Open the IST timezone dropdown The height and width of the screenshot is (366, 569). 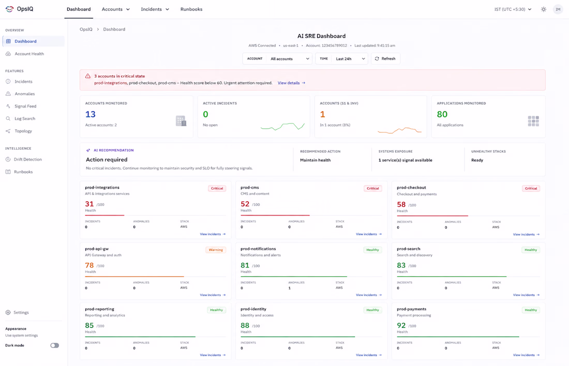click(x=513, y=9)
